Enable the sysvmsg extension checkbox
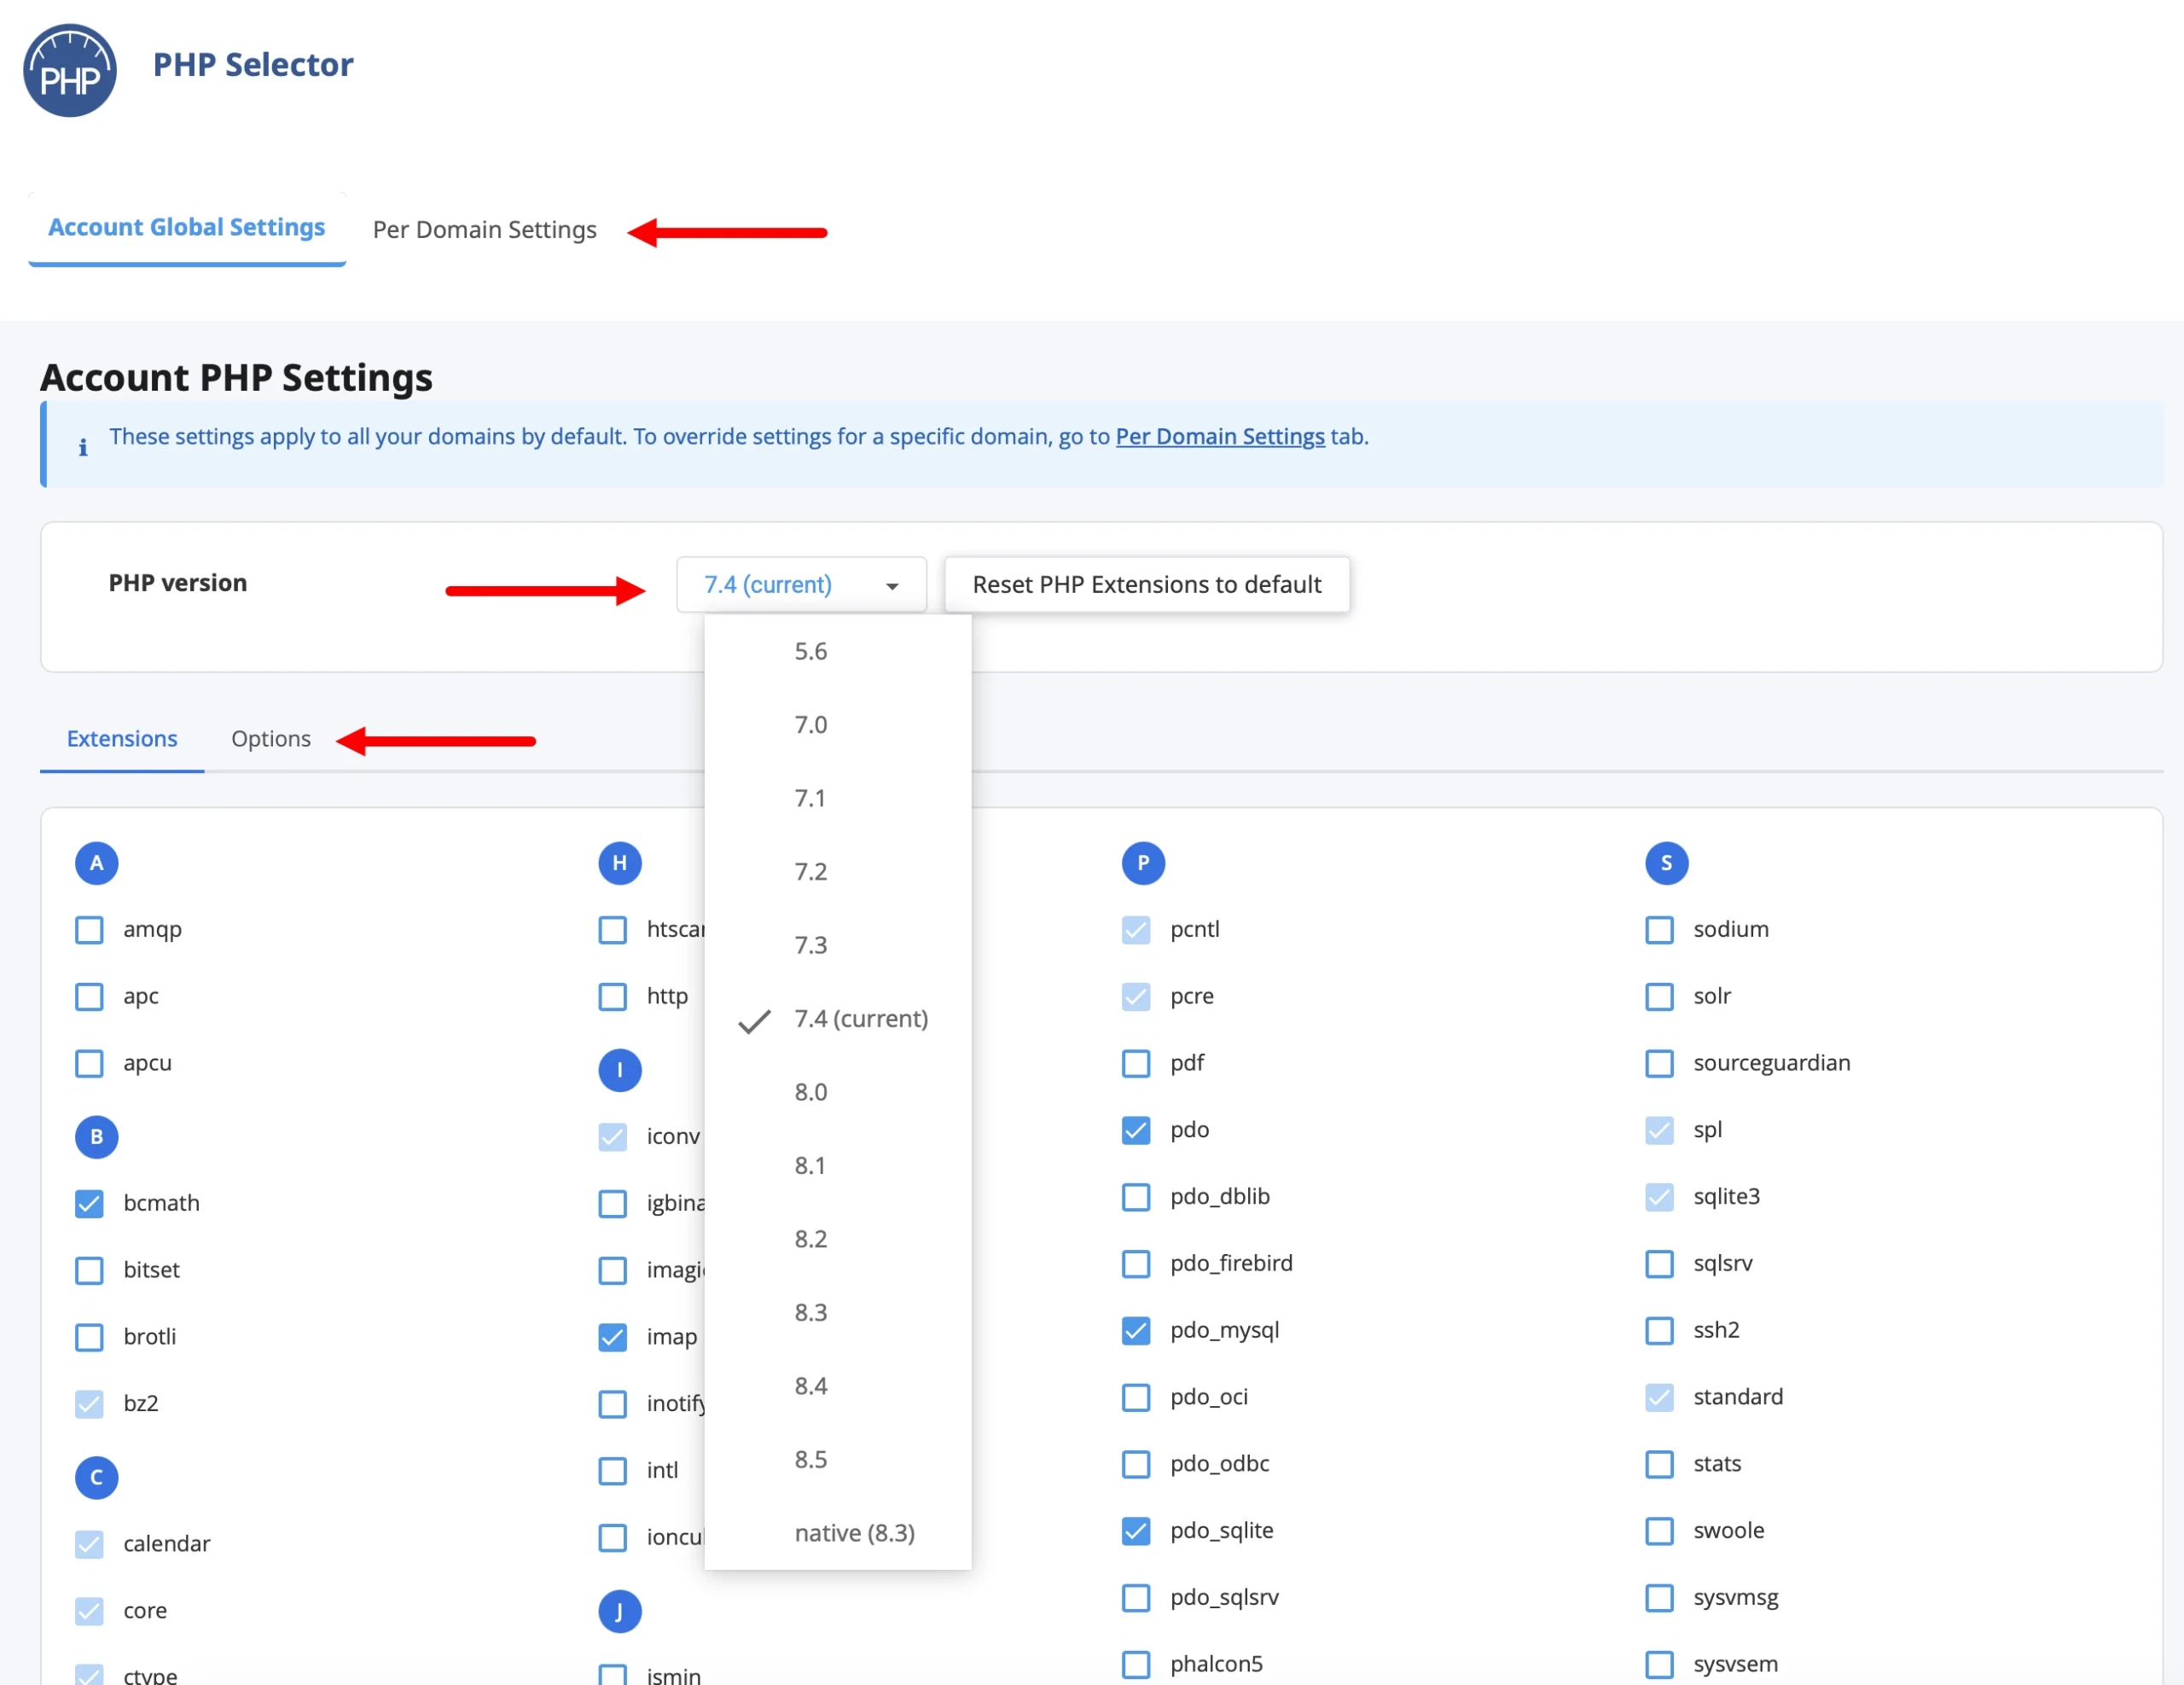 pyautogui.click(x=1660, y=1598)
